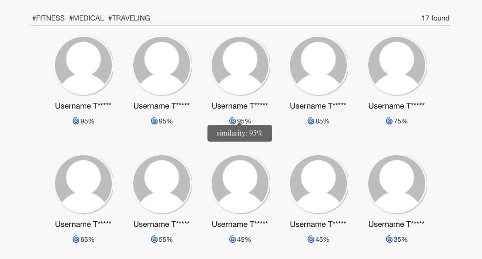
Task: Open the avatar of the 75% match user
Action: click(397, 66)
